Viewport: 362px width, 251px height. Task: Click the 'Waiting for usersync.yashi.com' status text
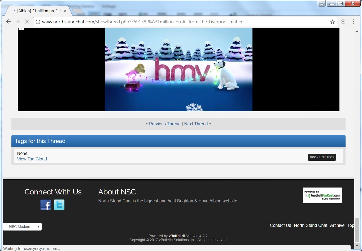point(32,249)
